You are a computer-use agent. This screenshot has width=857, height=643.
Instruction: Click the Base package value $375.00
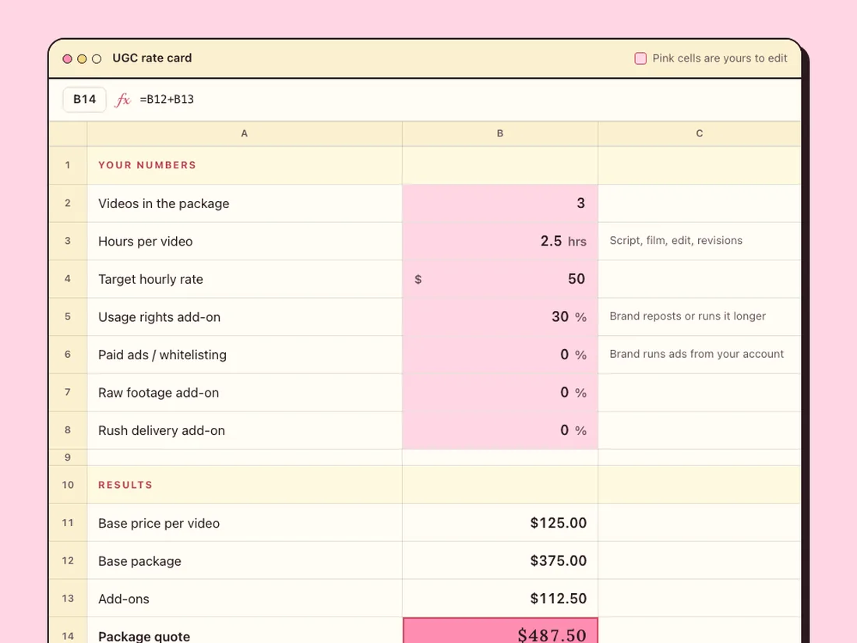coord(558,560)
